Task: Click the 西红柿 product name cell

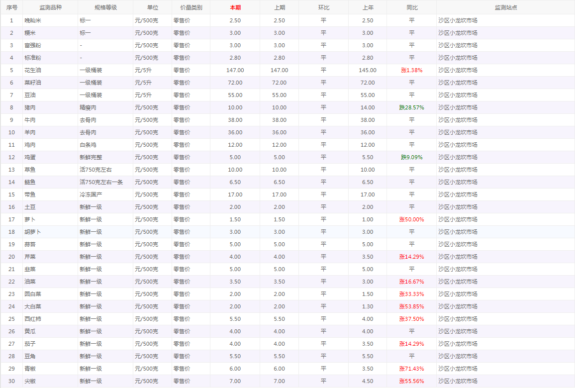Action: click(x=33, y=319)
